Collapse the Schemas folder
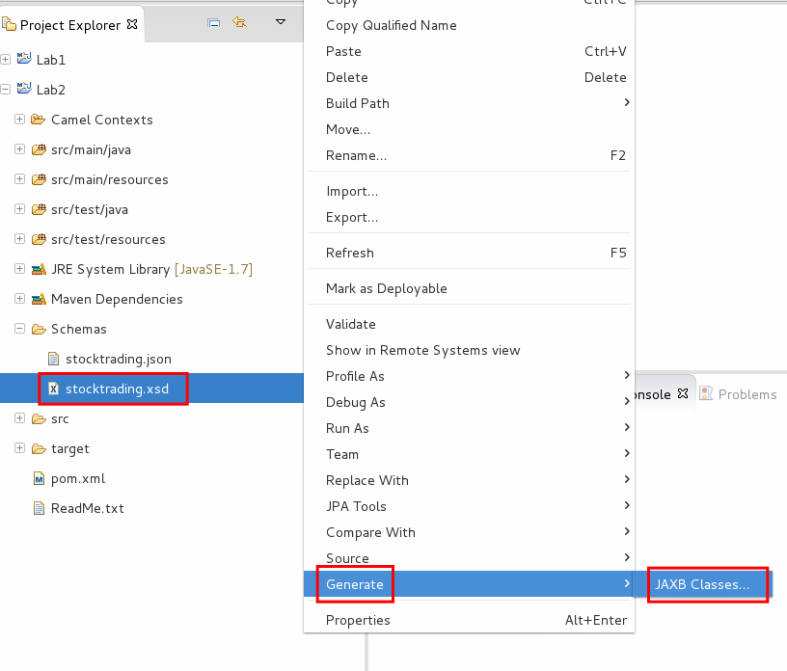787x671 pixels. tap(19, 329)
